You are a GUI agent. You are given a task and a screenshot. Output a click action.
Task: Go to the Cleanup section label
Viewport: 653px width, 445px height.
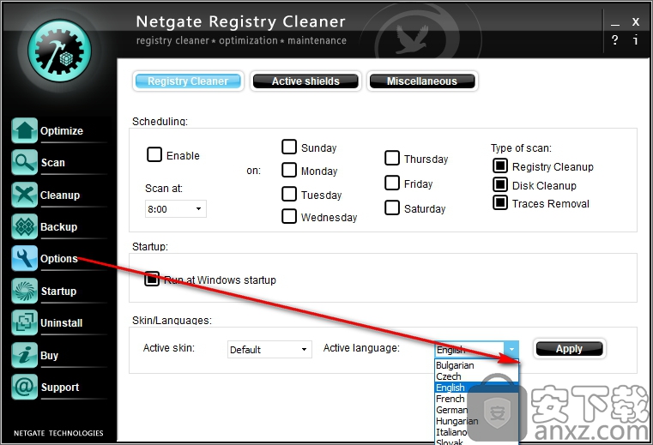click(60, 195)
